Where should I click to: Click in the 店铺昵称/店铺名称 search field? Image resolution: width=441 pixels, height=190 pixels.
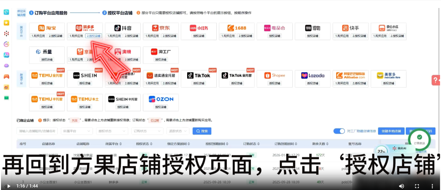tap(37, 131)
